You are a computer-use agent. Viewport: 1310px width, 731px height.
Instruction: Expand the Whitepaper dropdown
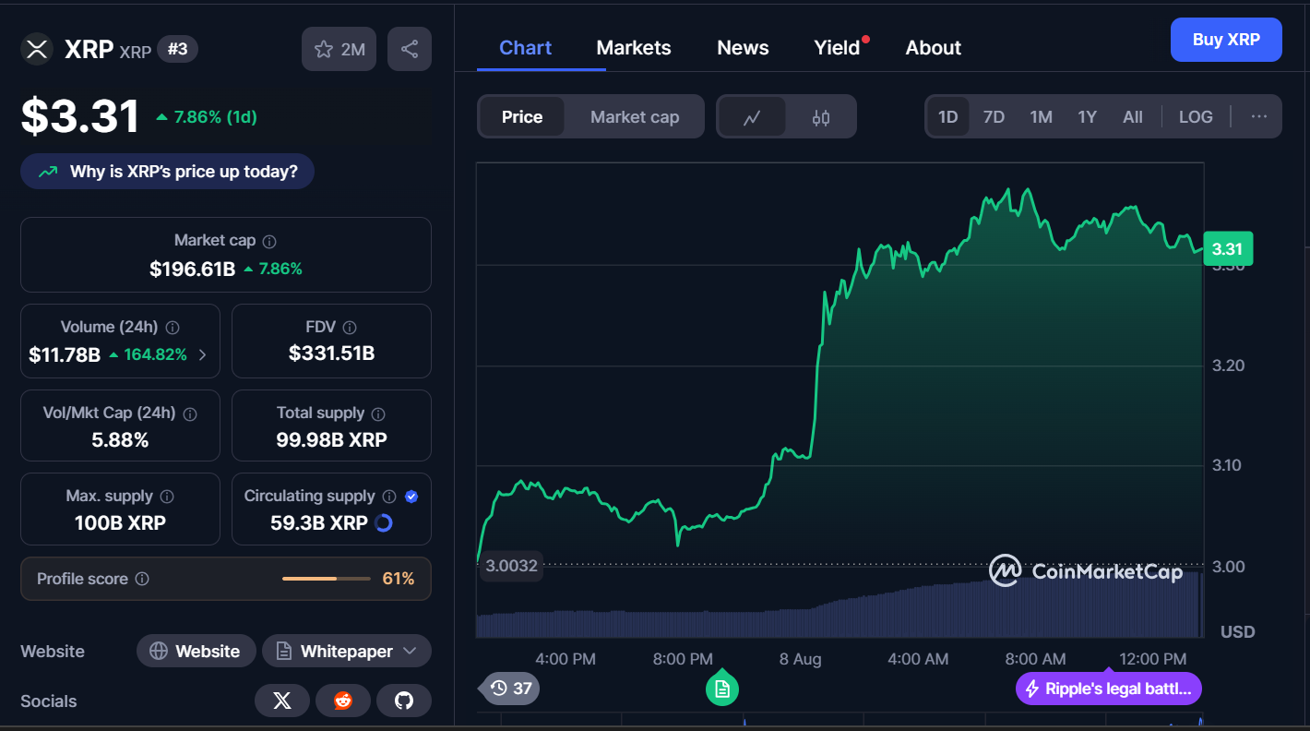347,652
